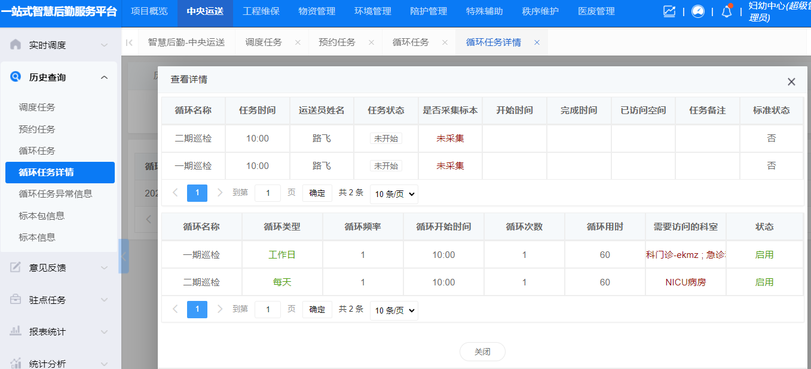
Task: Open the dashboard gauge icon in header
Action: pyautogui.click(x=698, y=11)
